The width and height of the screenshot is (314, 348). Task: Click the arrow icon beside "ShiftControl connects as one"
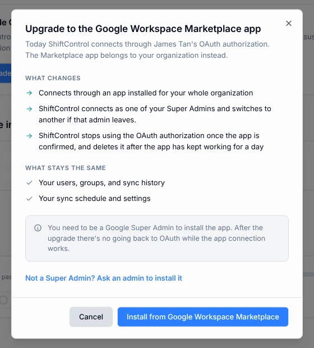coord(29,109)
